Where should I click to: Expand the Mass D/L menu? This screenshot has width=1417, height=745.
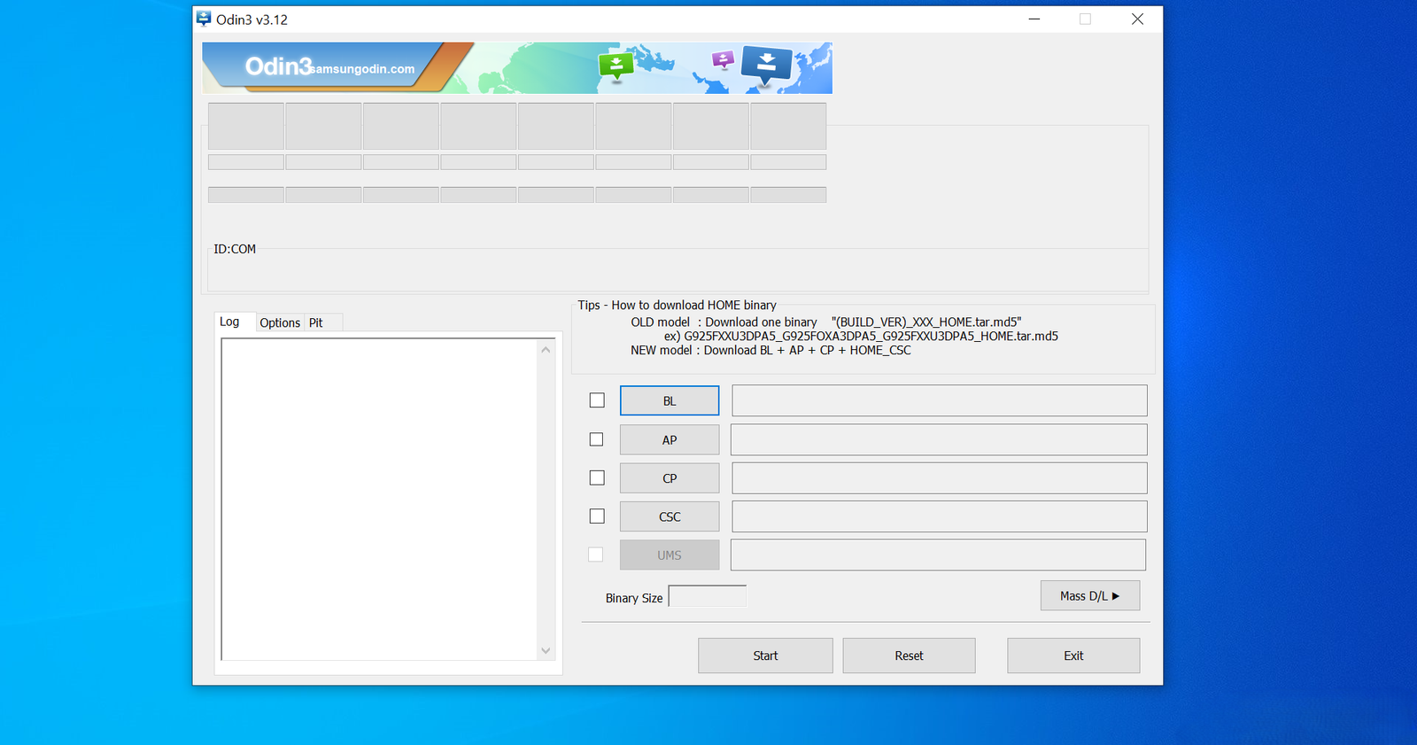(x=1089, y=596)
